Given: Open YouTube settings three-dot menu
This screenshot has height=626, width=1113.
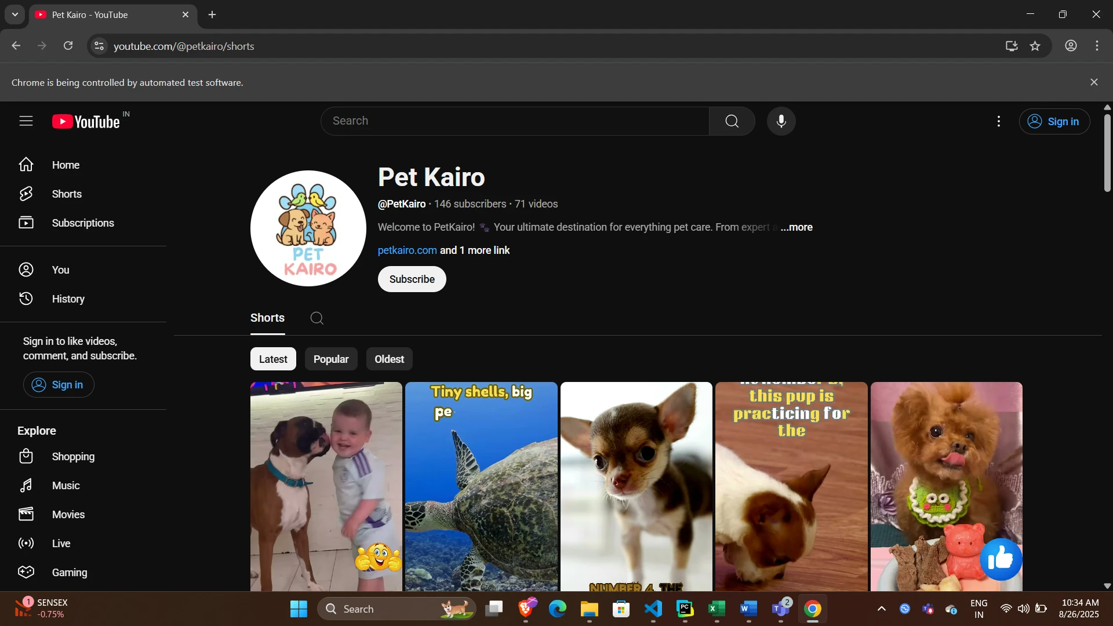Looking at the screenshot, I should pyautogui.click(x=998, y=121).
